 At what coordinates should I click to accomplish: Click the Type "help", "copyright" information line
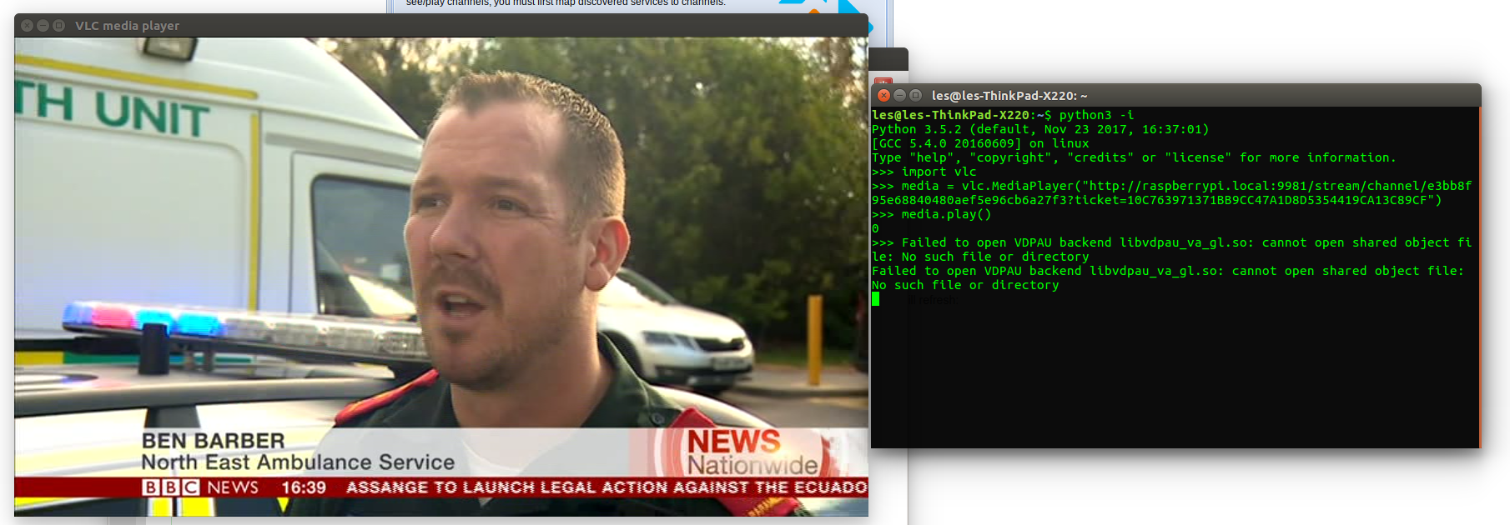tap(1134, 157)
